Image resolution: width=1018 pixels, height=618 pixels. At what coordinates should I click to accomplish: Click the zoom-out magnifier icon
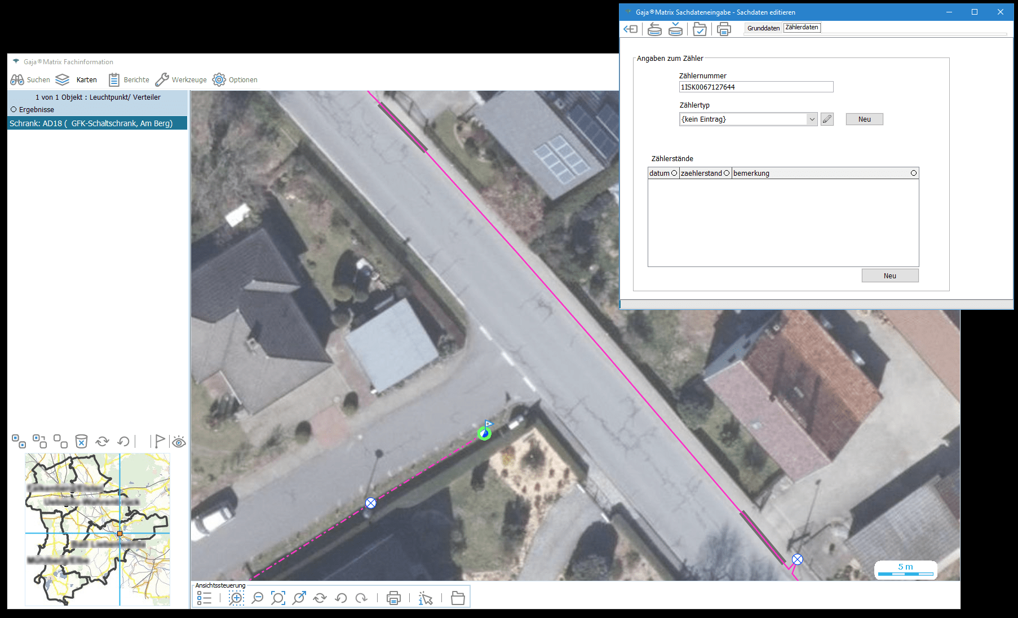tap(257, 598)
